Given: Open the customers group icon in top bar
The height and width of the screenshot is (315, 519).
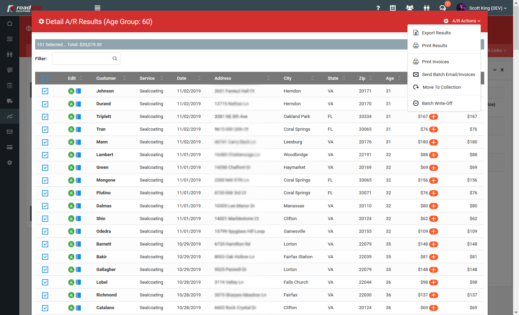Looking at the screenshot, I should pyautogui.click(x=409, y=8).
